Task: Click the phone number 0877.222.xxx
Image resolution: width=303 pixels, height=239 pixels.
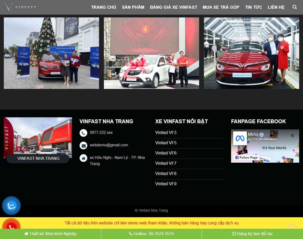Action: (x=101, y=132)
